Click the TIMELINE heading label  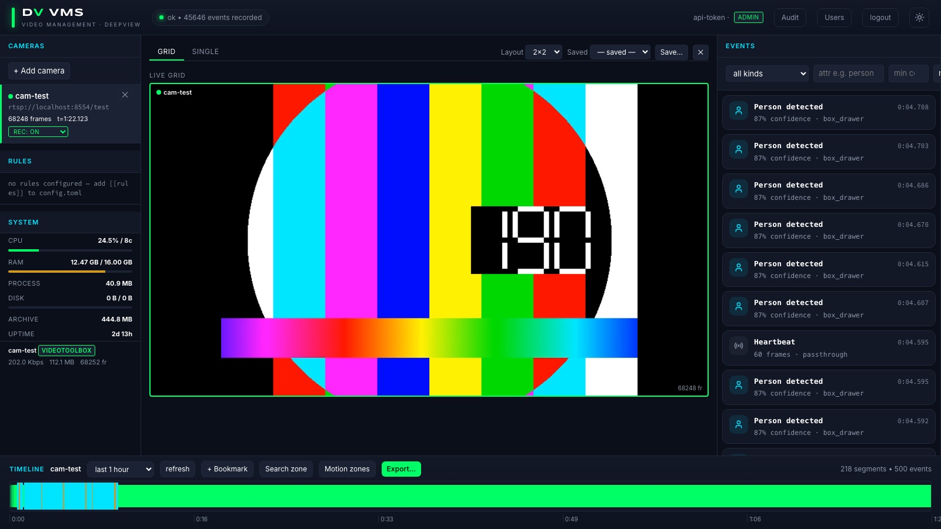tap(26, 469)
